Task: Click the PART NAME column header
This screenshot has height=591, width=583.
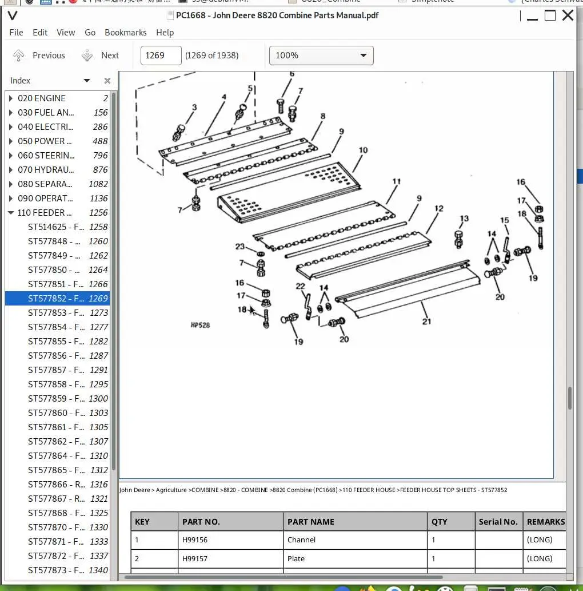Action: coord(355,522)
